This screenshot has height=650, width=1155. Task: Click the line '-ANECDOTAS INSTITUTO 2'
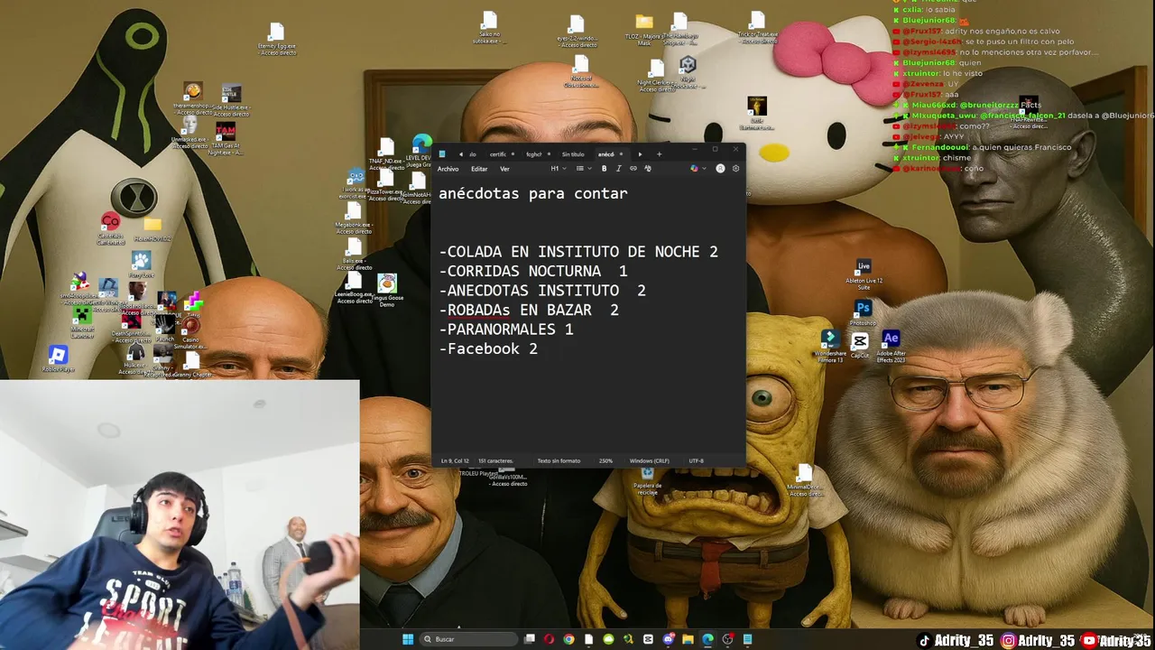point(542,291)
